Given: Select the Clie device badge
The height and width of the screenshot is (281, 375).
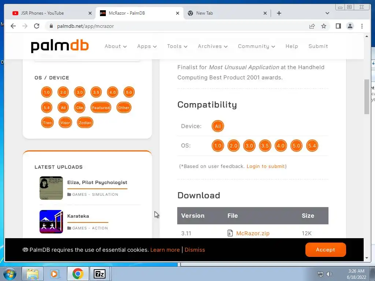Looking at the screenshot, I should coord(79,108).
